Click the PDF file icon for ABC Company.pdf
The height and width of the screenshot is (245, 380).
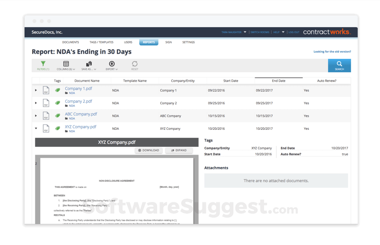(x=46, y=115)
